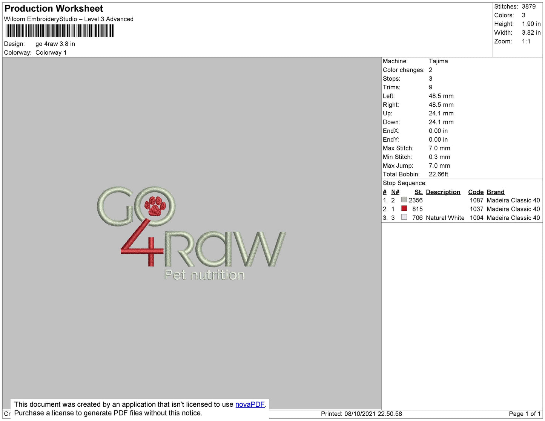Click Madeira Classic 40 in row 3

click(513, 218)
